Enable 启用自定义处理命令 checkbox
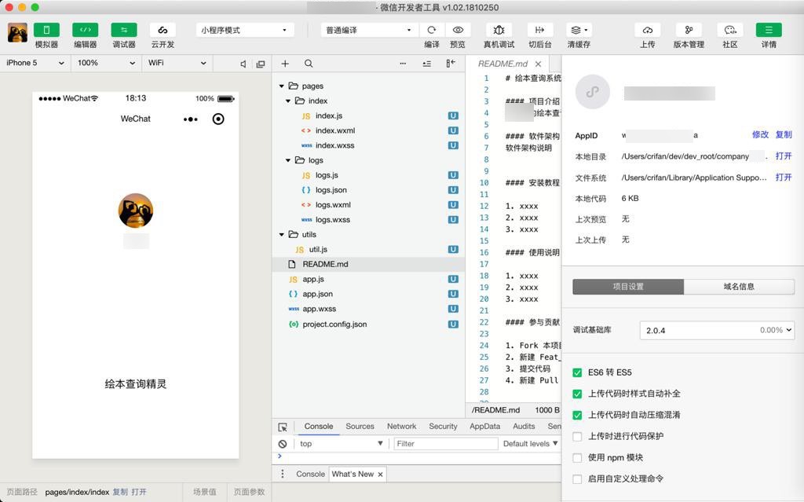 point(577,479)
